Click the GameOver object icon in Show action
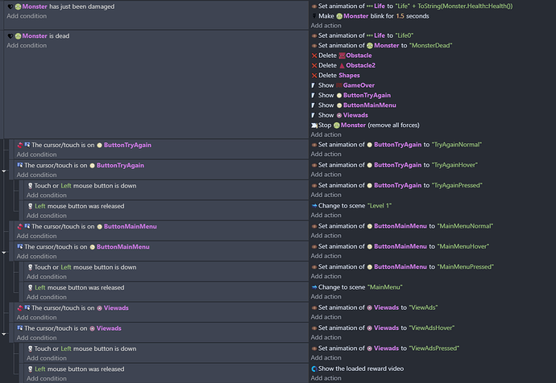 (x=339, y=85)
